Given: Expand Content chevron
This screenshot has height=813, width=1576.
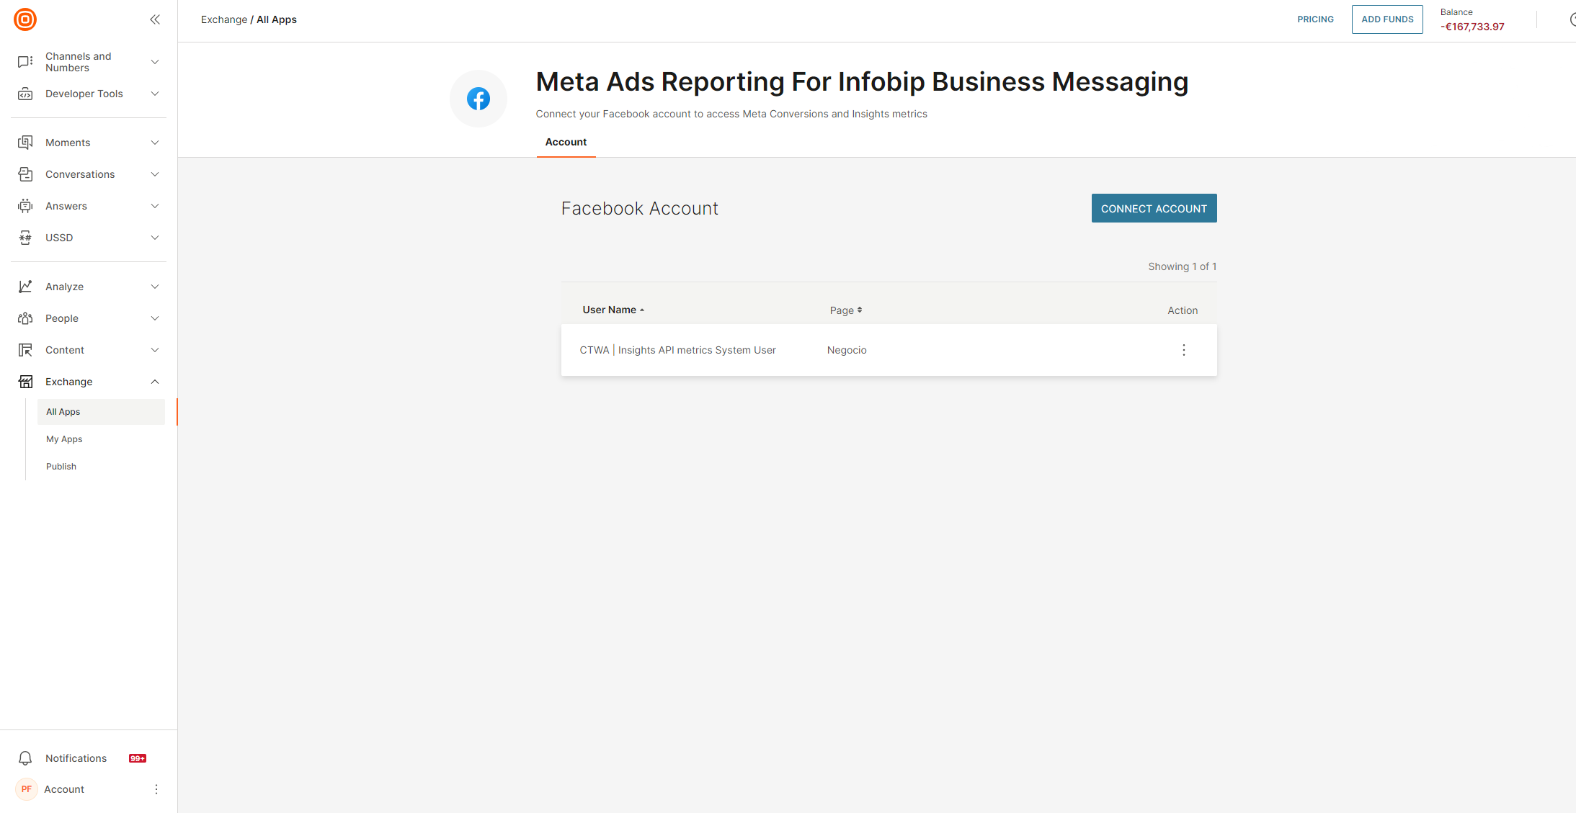Looking at the screenshot, I should pos(155,350).
